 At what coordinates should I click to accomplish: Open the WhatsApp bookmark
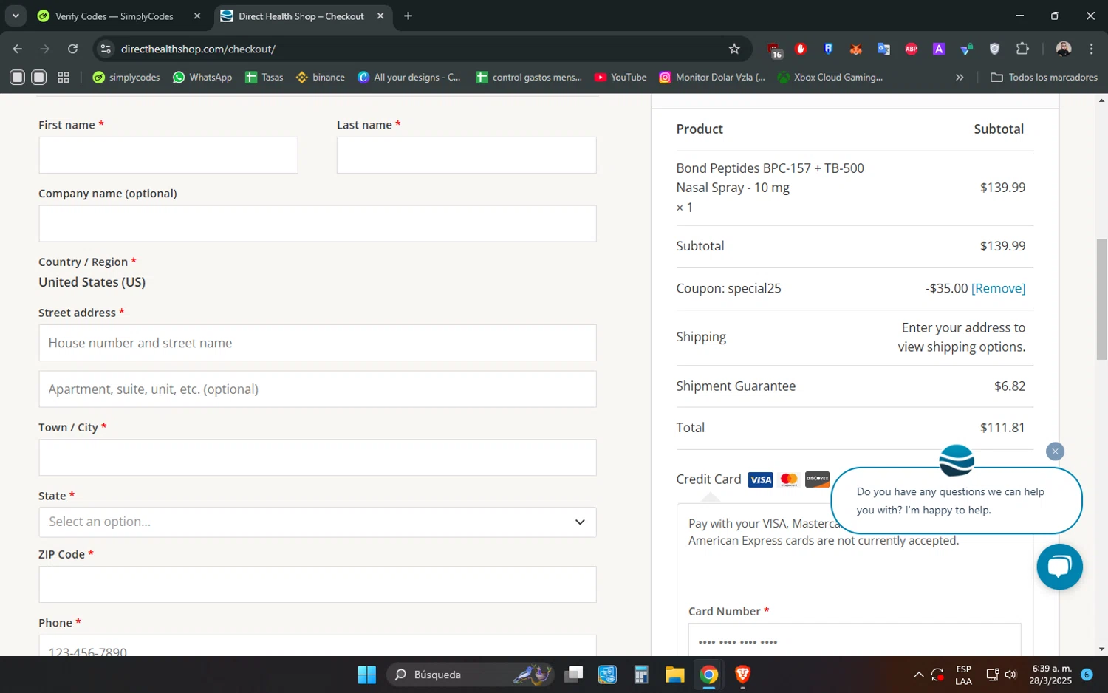[202, 77]
